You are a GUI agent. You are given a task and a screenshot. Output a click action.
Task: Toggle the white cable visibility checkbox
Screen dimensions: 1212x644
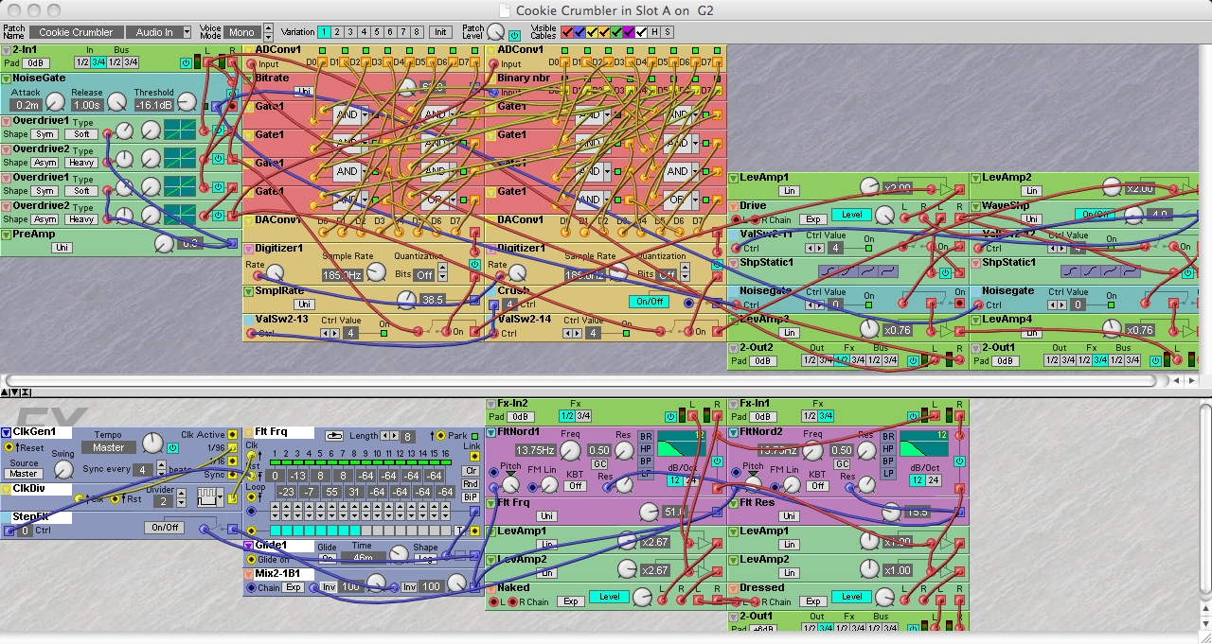(641, 32)
